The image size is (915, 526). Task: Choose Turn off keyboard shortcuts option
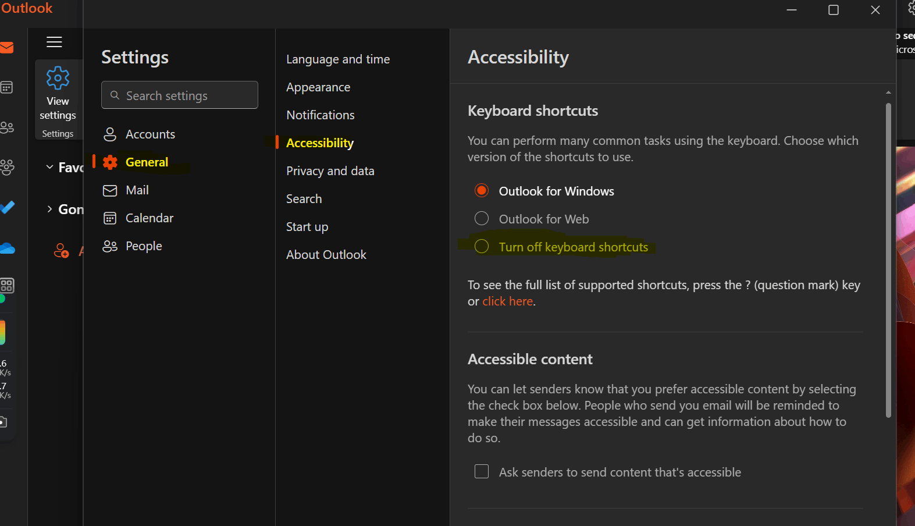(482, 247)
